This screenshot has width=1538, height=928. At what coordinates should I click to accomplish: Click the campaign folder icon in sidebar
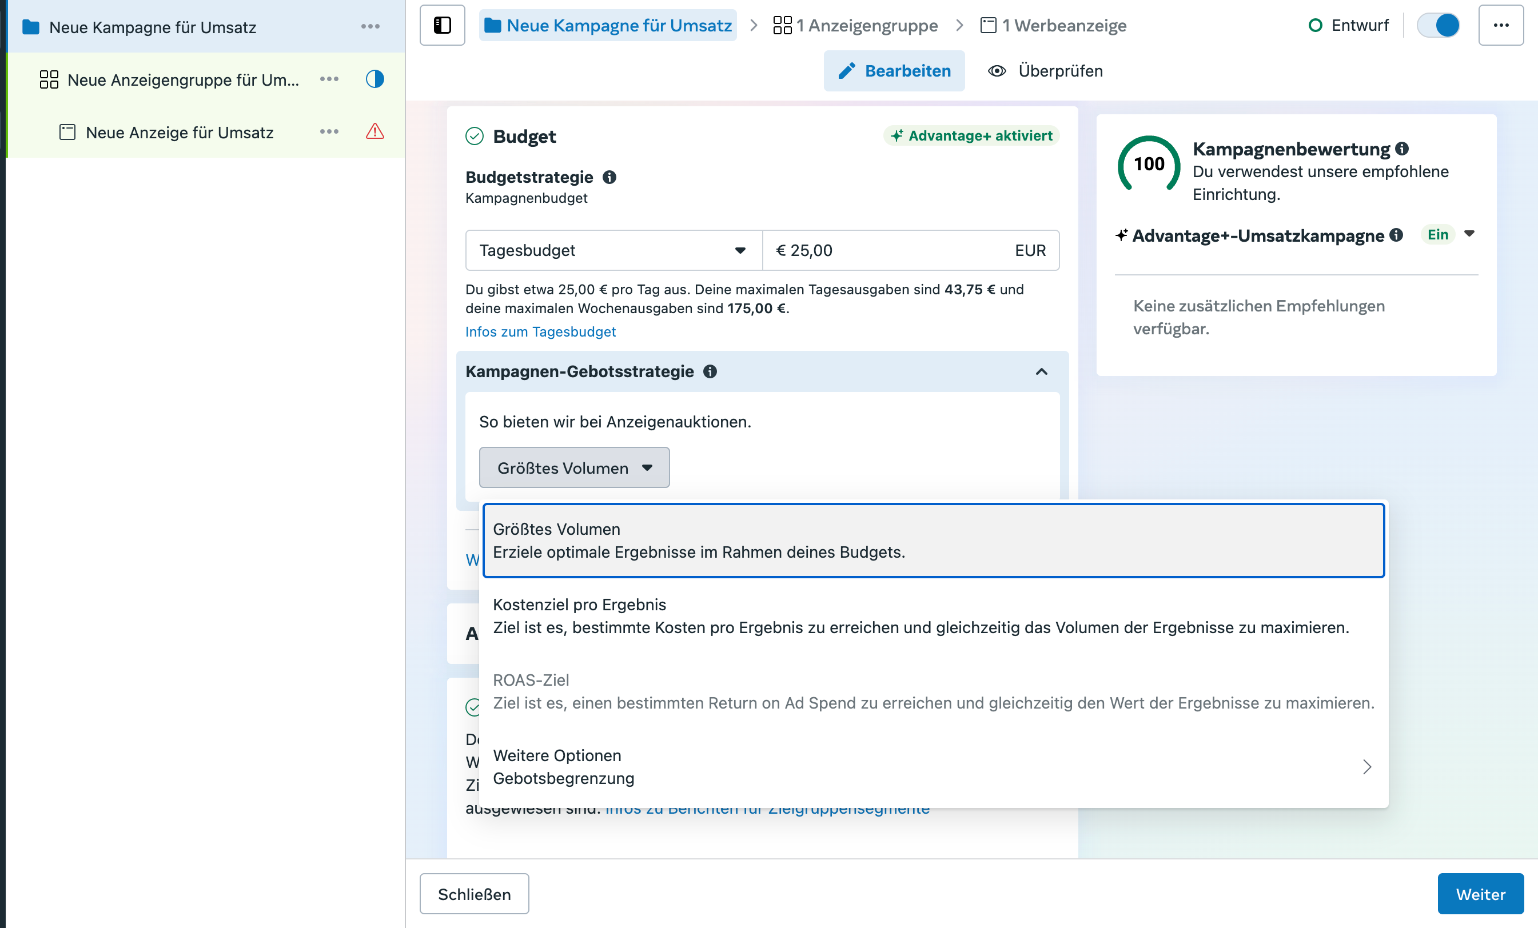click(x=30, y=27)
